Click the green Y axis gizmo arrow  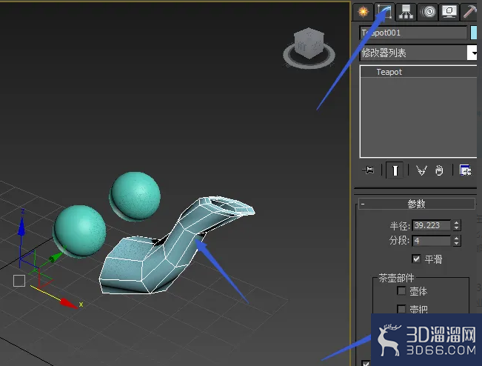pos(56,256)
